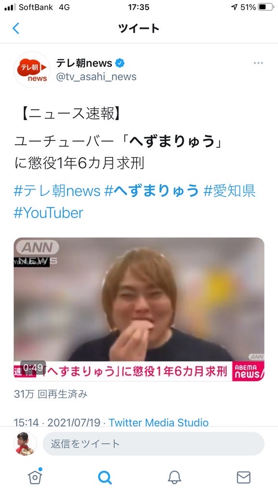
Task: Open hashtag #テレ朝news
Action: pyautogui.click(x=57, y=191)
